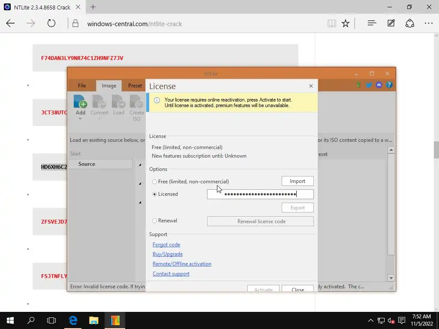Open the Windows Start menu
Viewport: 439px width, 329px height.
pos(10,320)
